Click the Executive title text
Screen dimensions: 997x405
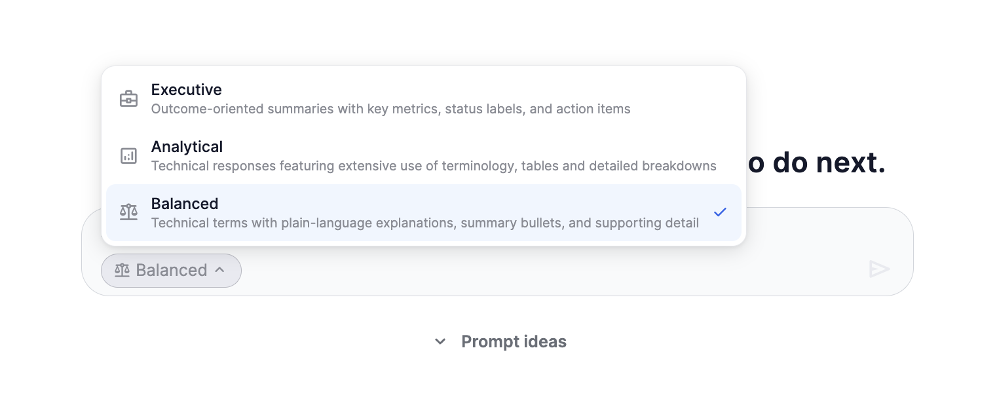(186, 90)
